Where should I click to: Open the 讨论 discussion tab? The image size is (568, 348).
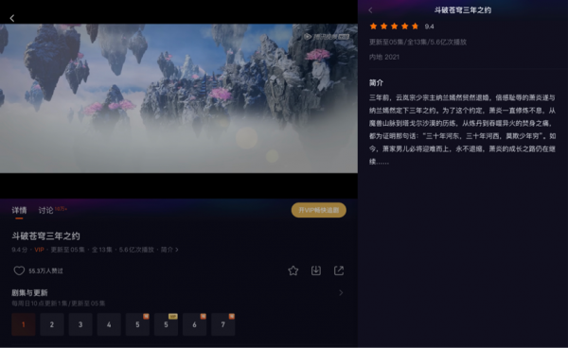[x=46, y=210]
